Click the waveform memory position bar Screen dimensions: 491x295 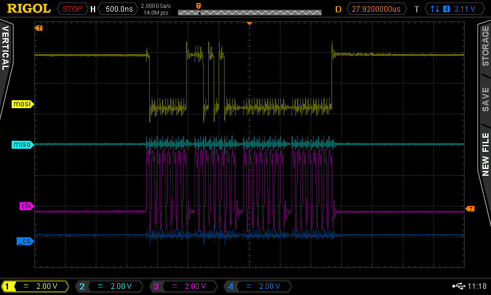pos(249,12)
